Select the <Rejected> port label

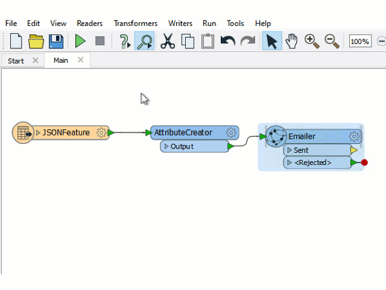pyautogui.click(x=313, y=163)
